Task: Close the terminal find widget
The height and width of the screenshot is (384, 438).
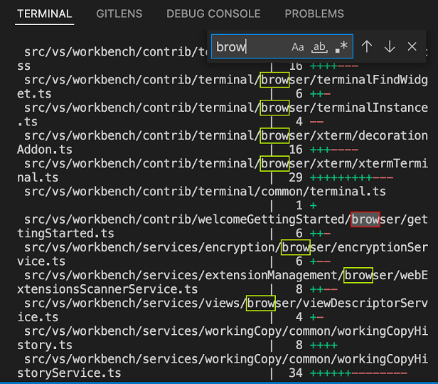Action: pos(412,47)
